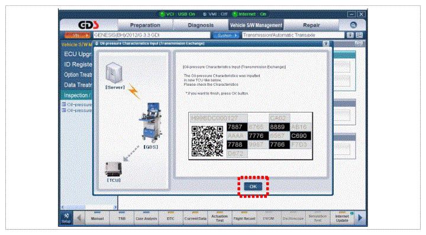This screenshot has width=426, height=235.
Task: Open the Diagnosis tab
Action: tap(201, 25)
